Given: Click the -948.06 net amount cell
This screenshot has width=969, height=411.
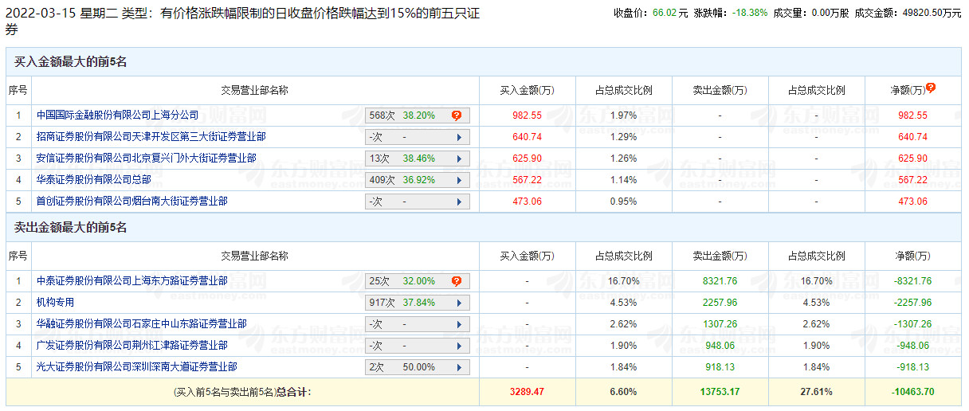Looking at the screenshot, I should tap(912, 346).
